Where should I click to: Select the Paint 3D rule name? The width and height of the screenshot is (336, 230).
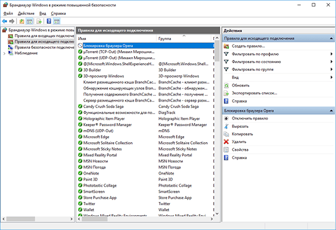[x=90, y=179]
